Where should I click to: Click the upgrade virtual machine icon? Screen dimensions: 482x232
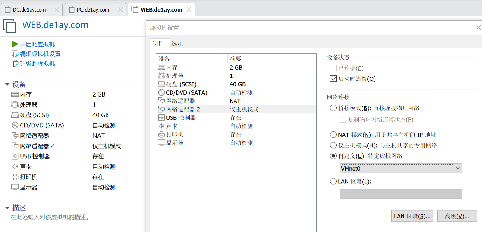click(x=15, y=64)
